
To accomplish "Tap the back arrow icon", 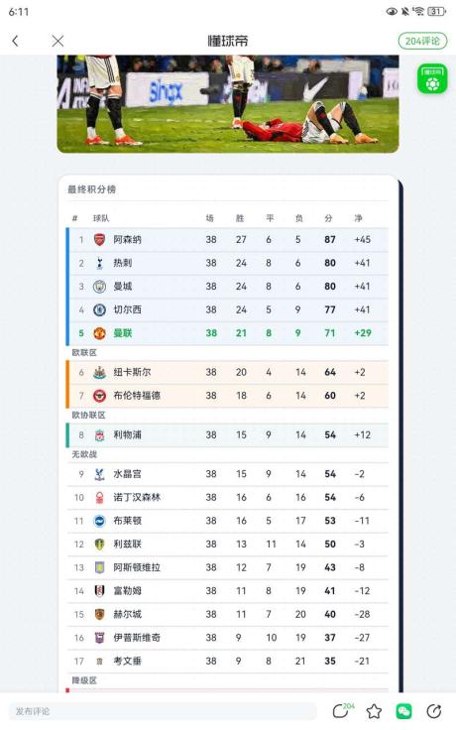I will click(x=15, y=41).
